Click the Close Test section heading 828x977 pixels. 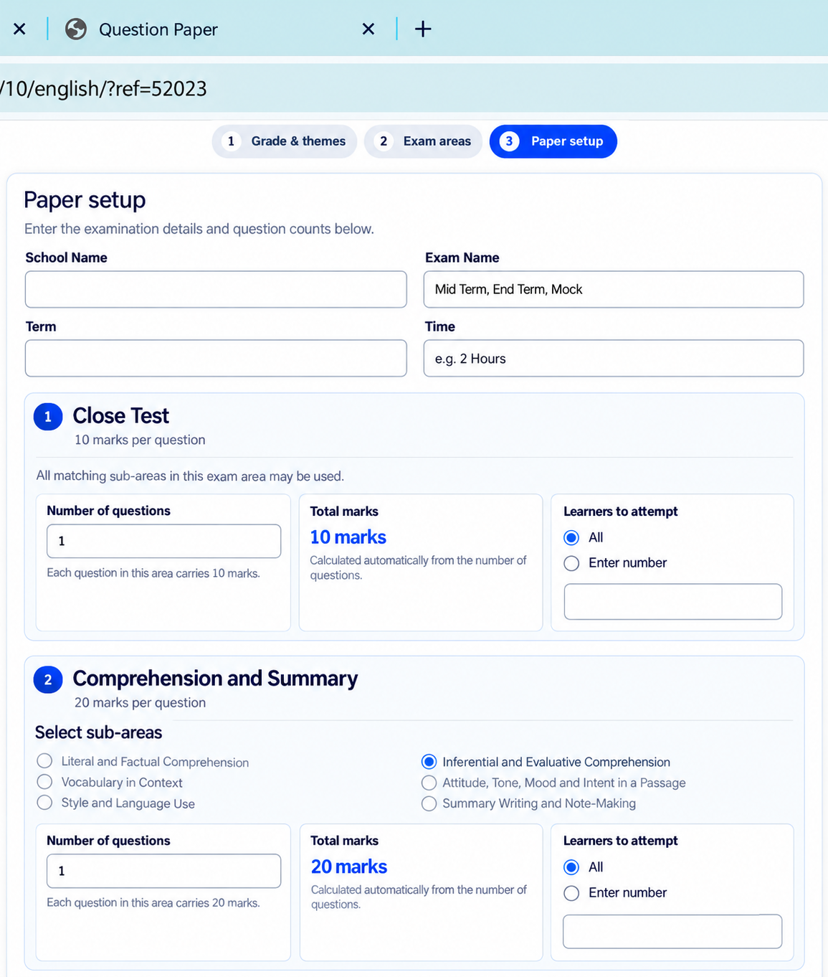coord(120,415)
